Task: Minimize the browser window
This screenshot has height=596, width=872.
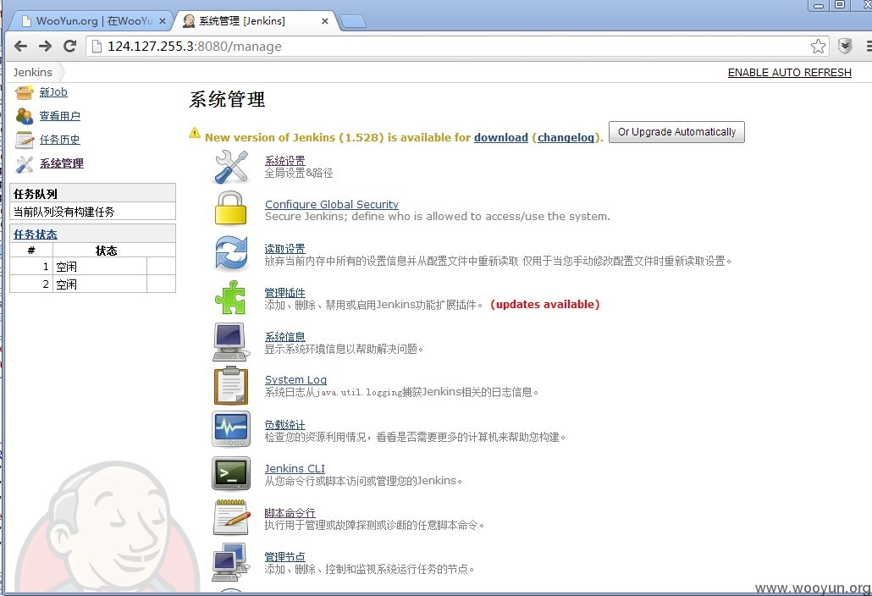Action: pyautogui.click(x=818, y=5)
